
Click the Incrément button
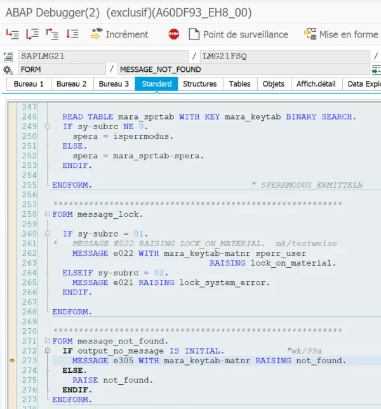pos(119,34)
